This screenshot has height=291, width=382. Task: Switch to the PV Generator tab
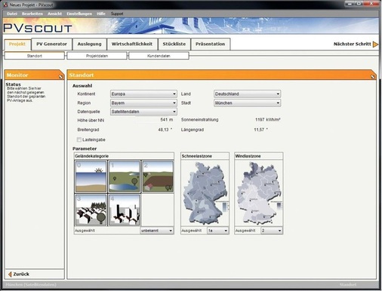pos(51,44)
